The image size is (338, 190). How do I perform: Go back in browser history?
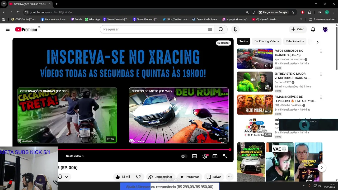pos(4,12)
